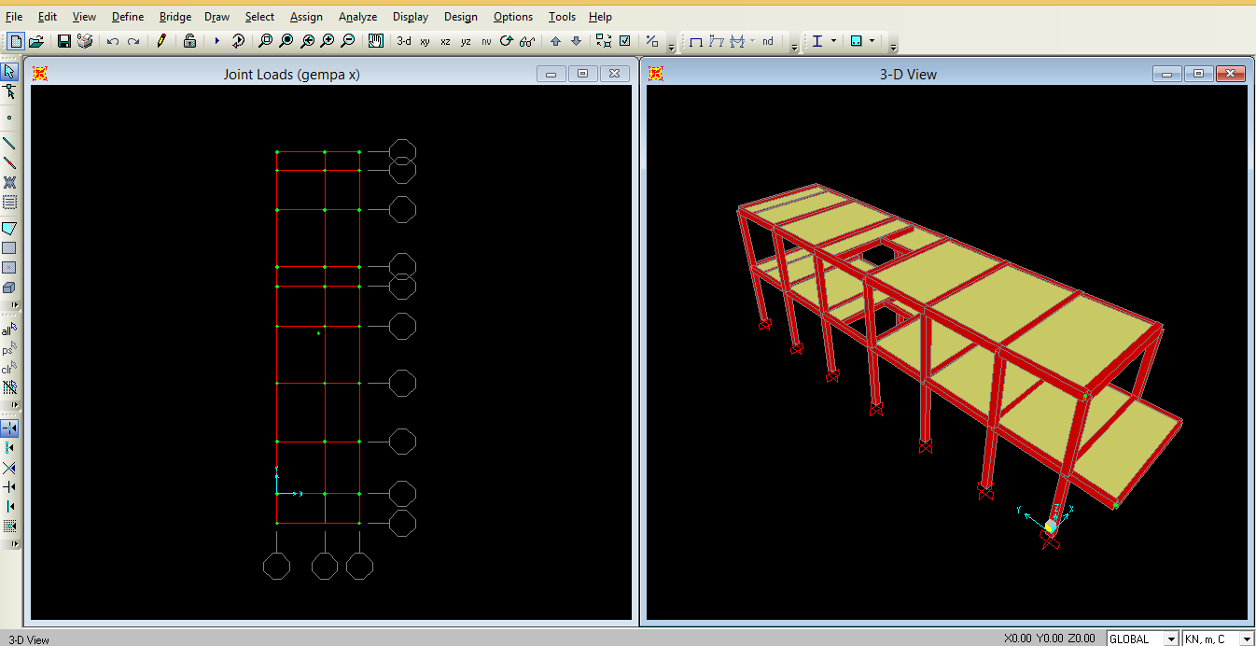Select the pointer Select Object tool
This screenshot has width=1256, height=646.
tap(9, 71)
